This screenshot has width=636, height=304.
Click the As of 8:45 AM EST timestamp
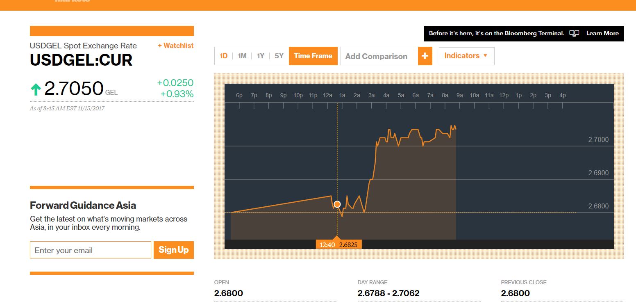point(67,109)
